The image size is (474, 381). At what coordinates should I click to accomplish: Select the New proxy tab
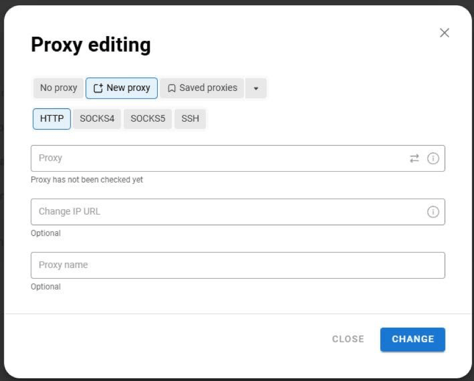click(122, 88)
